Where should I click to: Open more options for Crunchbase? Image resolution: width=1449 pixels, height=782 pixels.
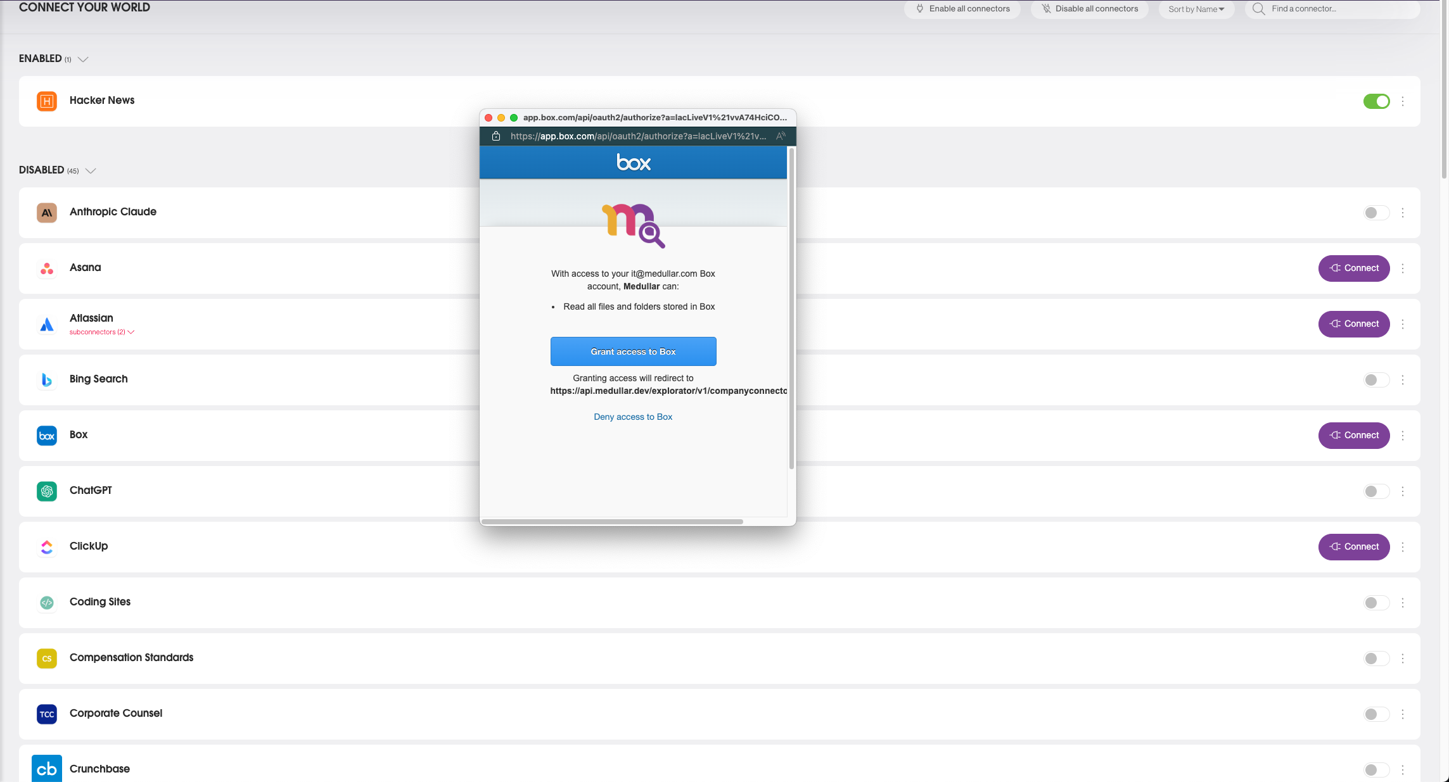[1403, 770]
